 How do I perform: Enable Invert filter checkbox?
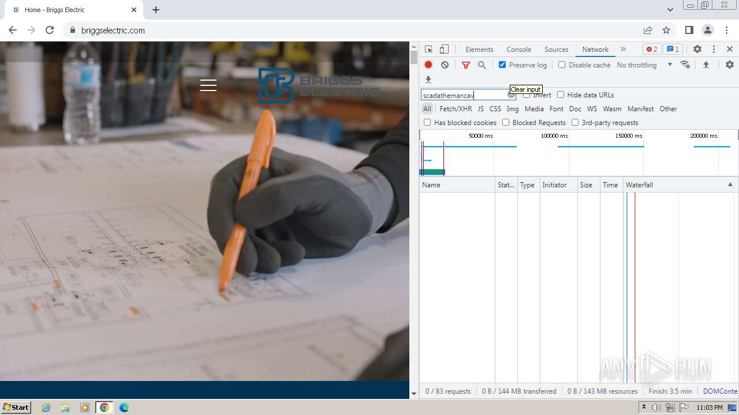(527, 95)
